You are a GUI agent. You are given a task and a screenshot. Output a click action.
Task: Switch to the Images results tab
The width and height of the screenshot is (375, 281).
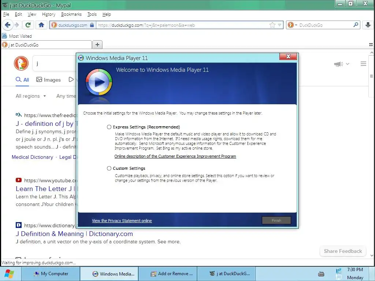coord(49,80)
